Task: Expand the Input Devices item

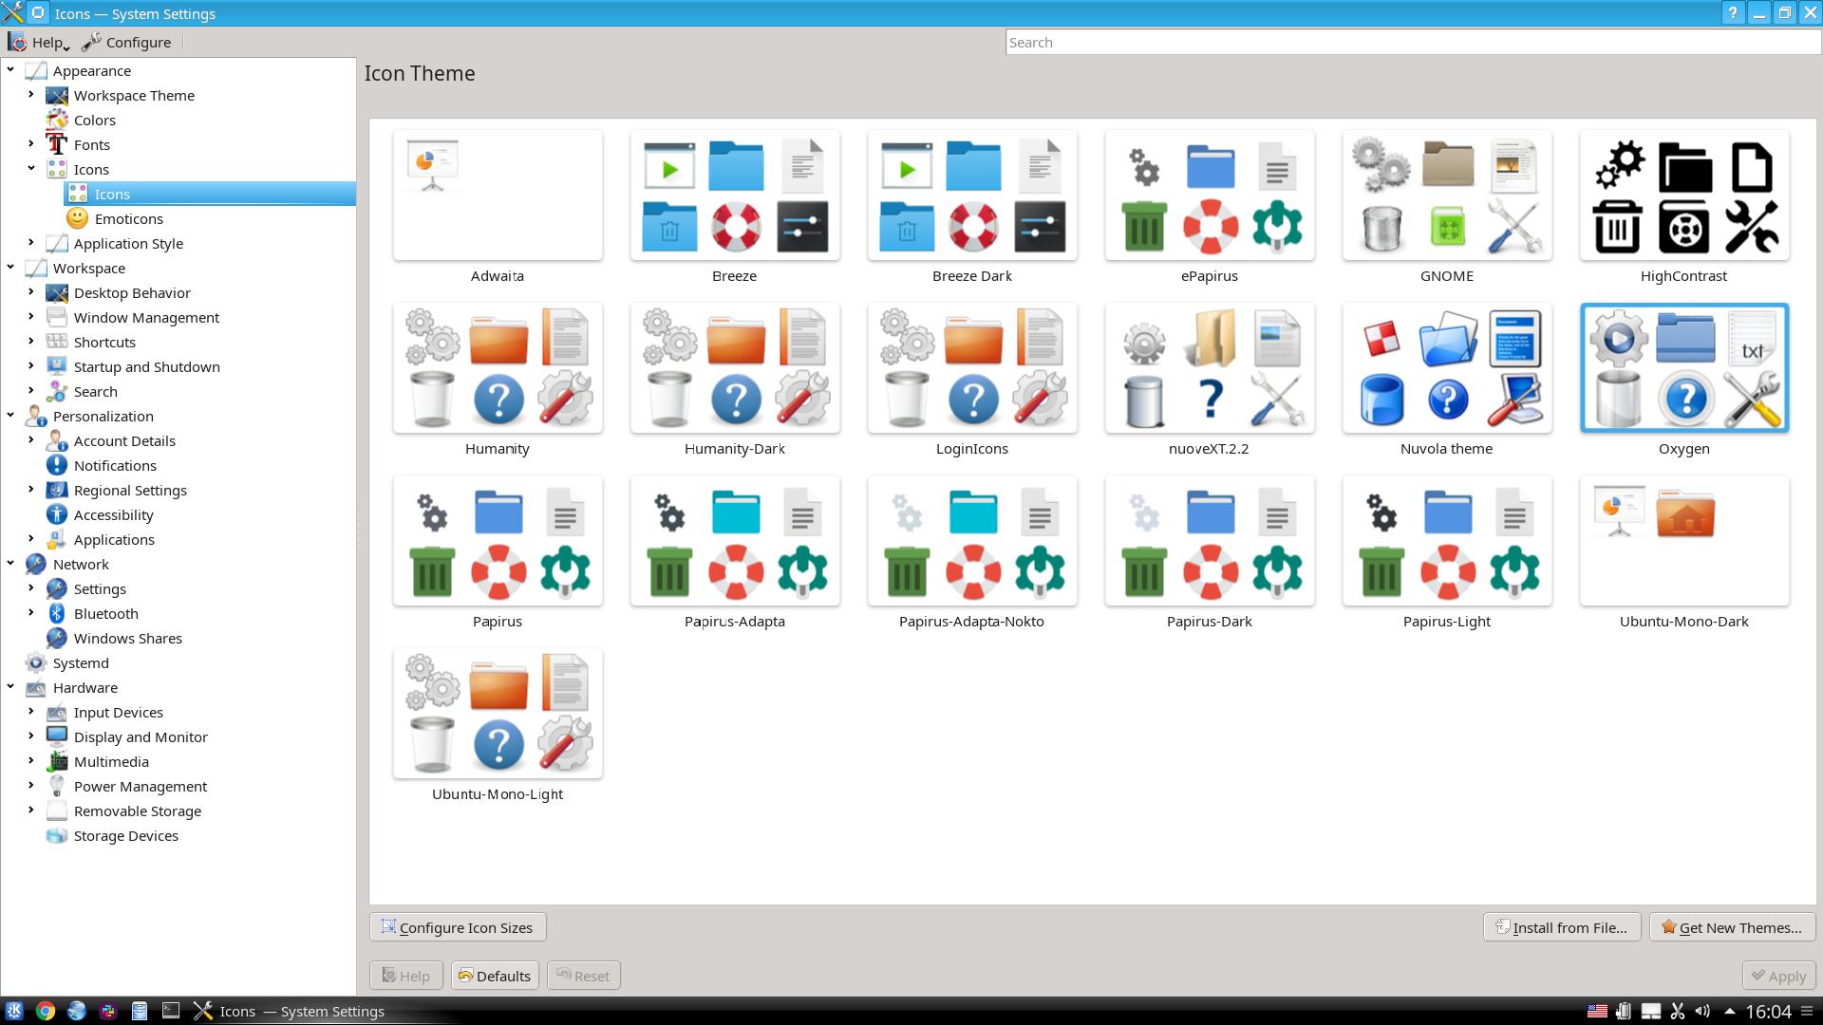Action: (31, 711)
